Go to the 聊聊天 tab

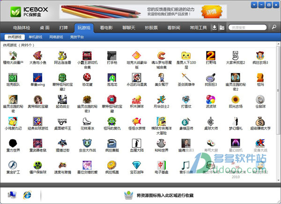tap(129, 28)
